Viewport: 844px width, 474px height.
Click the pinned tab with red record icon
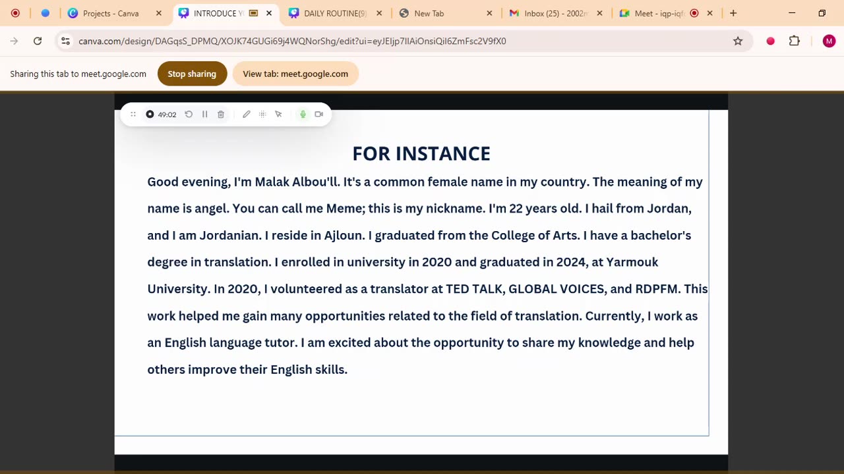click(x=15, y=13)
